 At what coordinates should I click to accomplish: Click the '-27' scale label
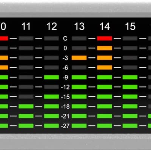point(65,126)
